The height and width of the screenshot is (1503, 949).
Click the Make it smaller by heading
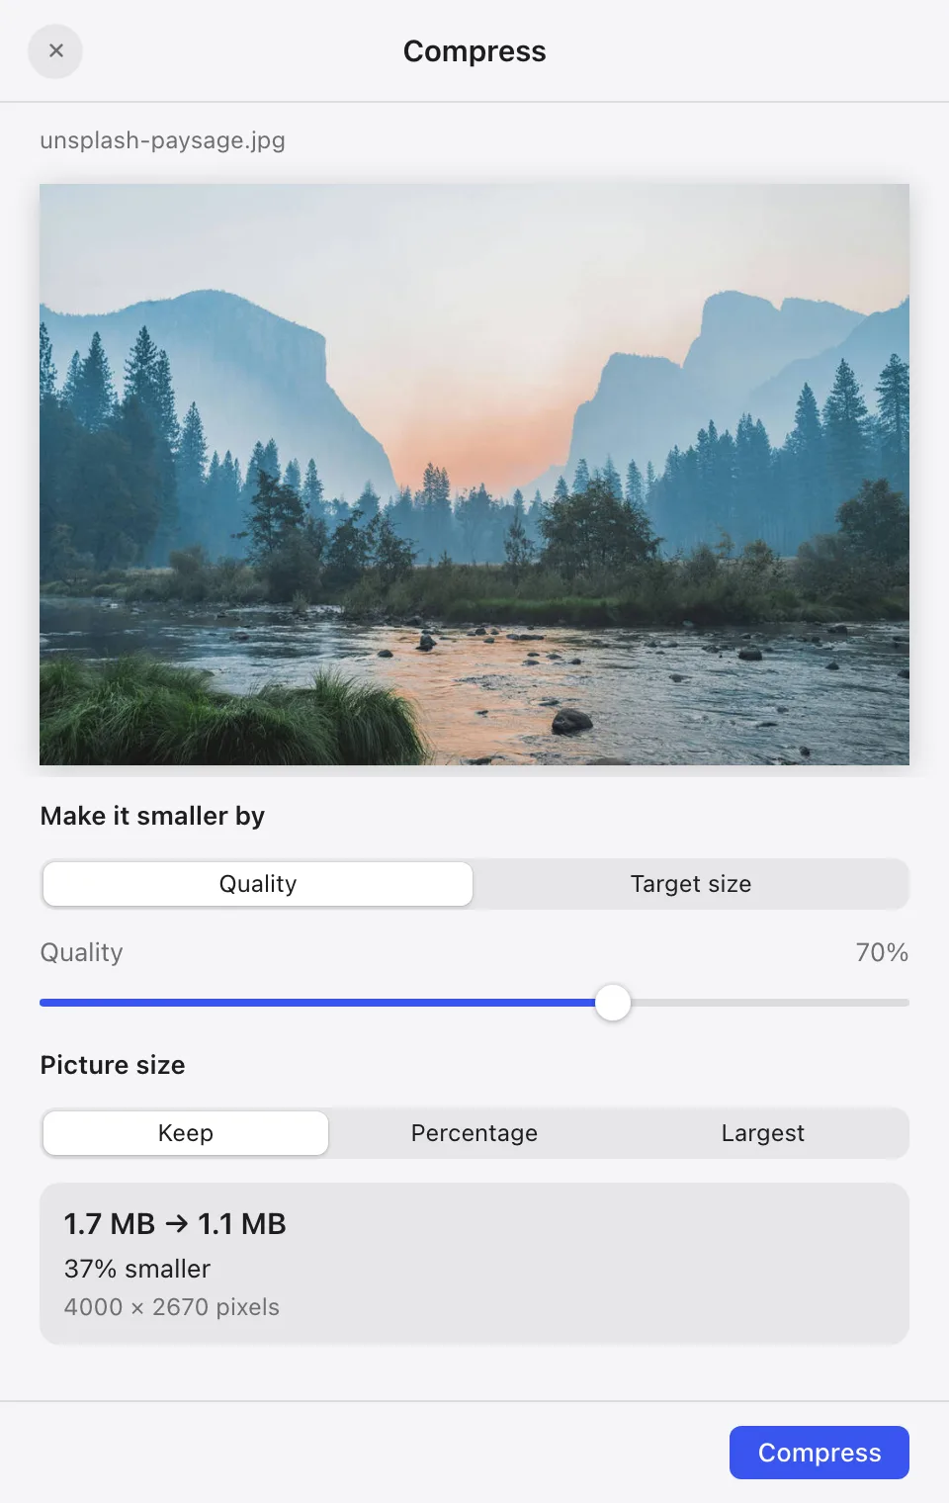click(x=152, y=816)
